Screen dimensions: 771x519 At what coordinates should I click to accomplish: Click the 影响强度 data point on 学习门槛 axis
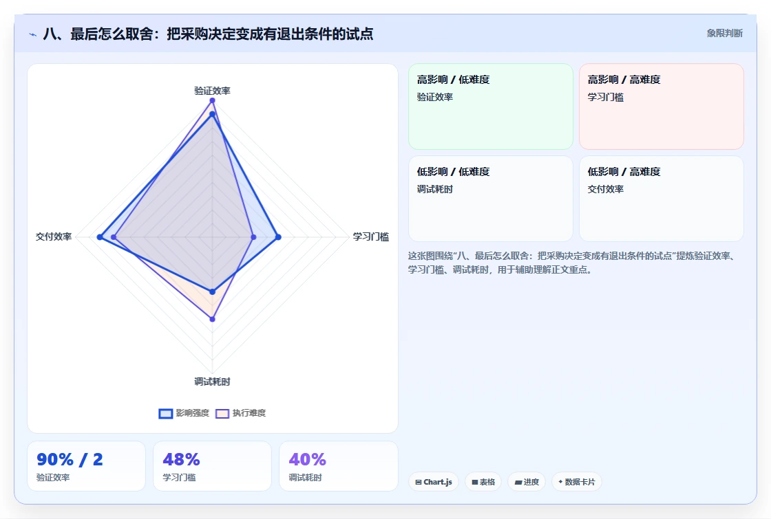(x=278, y=237)
